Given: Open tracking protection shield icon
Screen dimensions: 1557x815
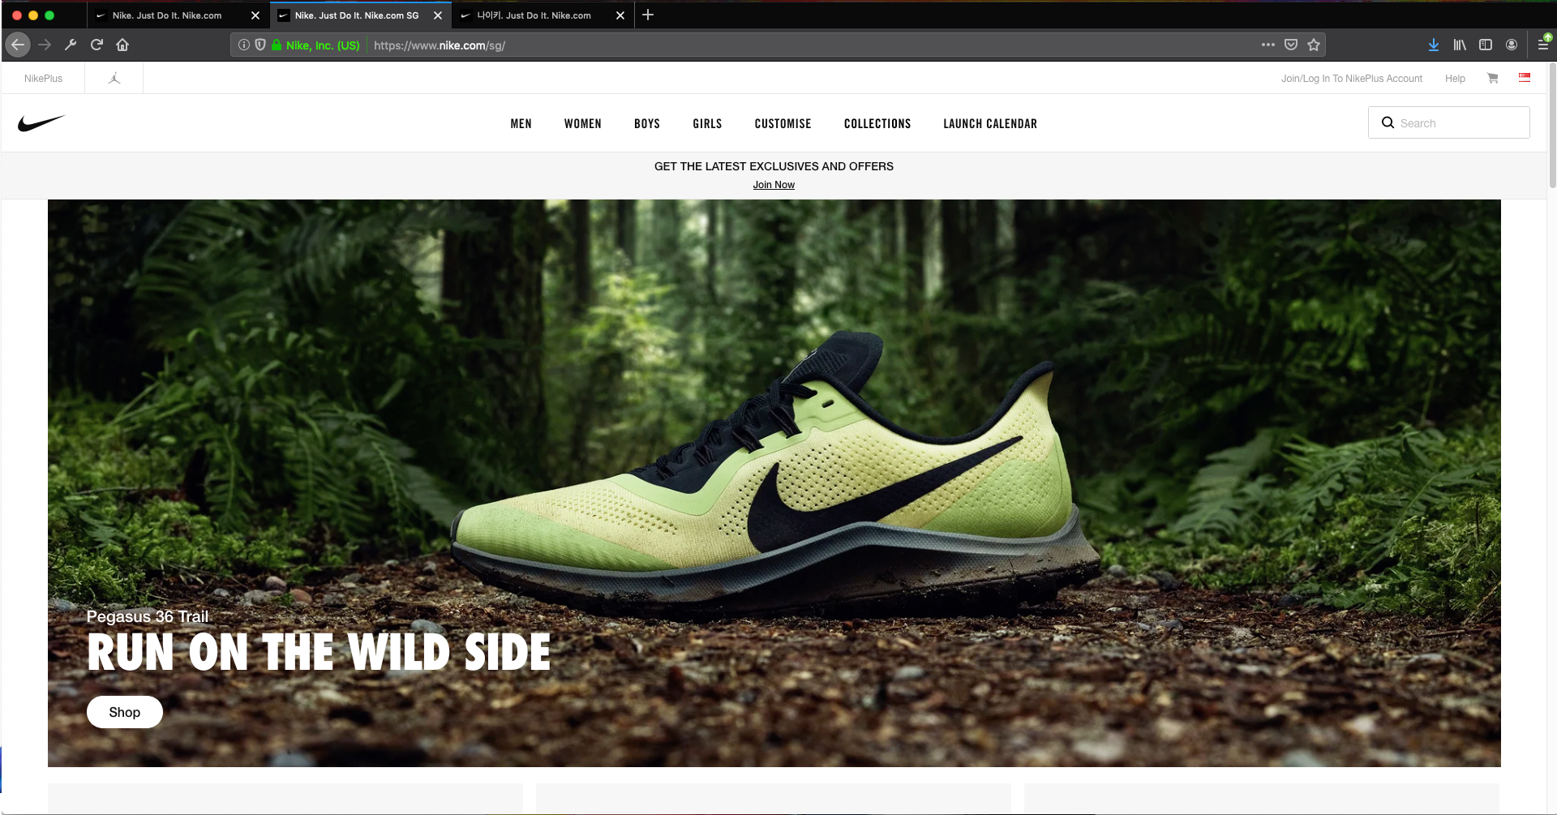Looking at the screenshot, I should click(x=260, y=45).
